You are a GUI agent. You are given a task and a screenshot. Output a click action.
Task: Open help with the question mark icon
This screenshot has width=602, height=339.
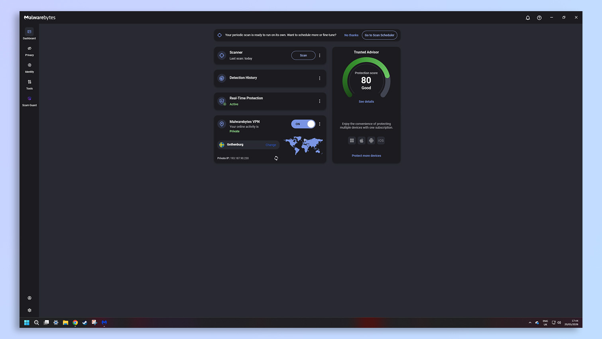click(x=539, y=18)
